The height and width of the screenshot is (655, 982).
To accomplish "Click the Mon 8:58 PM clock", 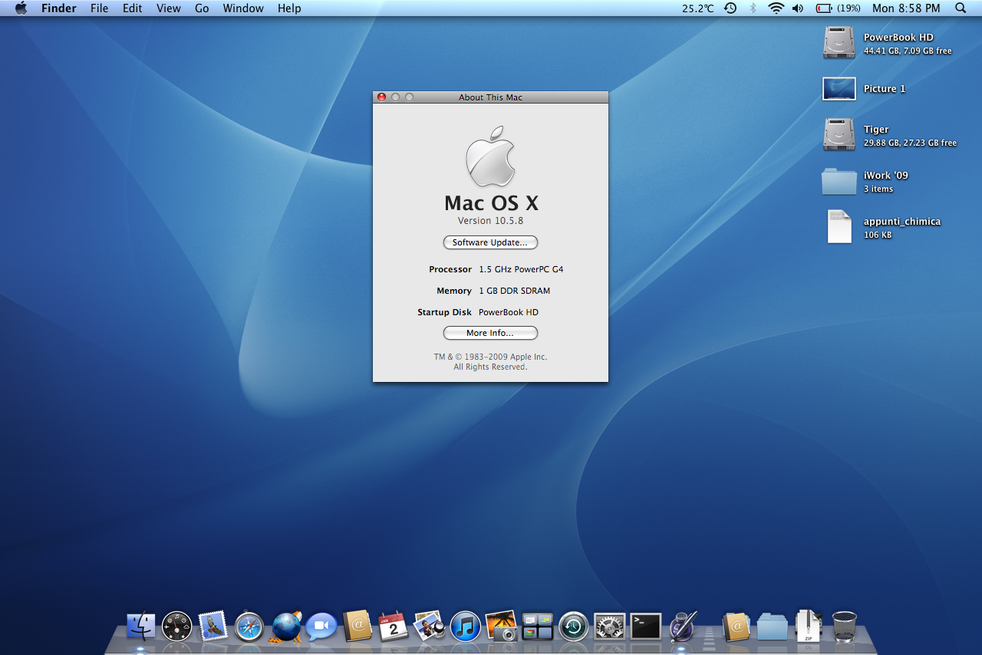I will click(906, 8).
